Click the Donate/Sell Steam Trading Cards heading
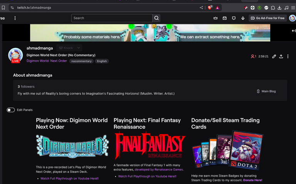Screen dimensions: 296x184 click(x=225, y=123)
